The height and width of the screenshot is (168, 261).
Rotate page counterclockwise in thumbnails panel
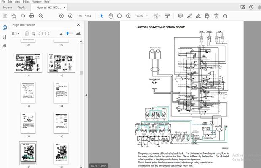click(x=40, y=33)
